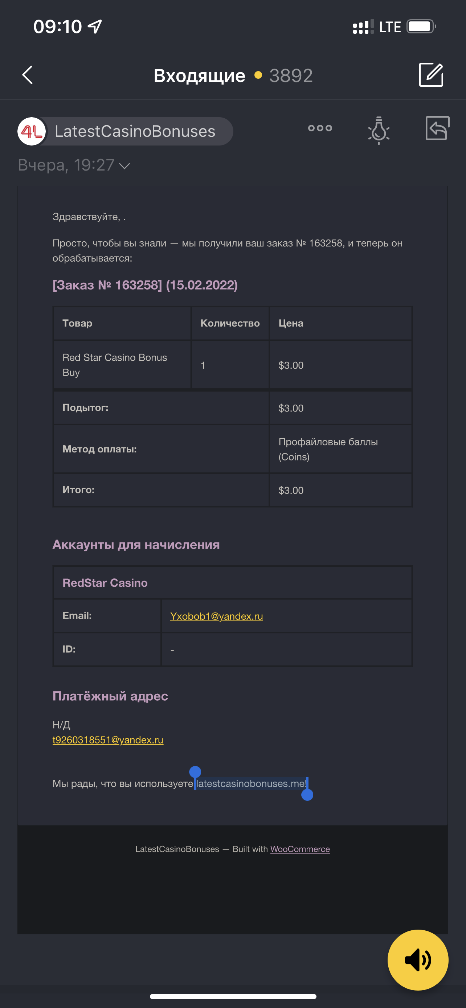The width and height of the screenshot is (466, 1008).
Task: Tap the lightbulb icon
Action: (379, 130)
